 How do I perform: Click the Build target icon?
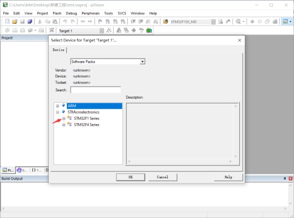point(15,30)
